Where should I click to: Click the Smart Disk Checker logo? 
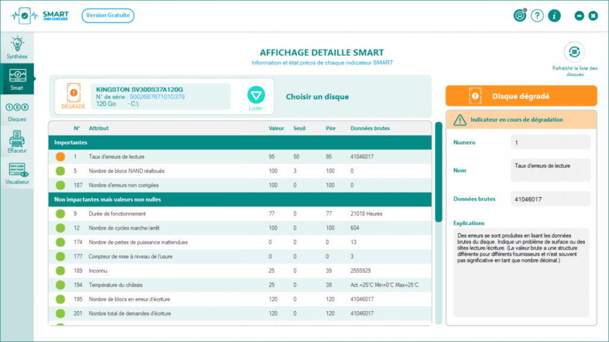tap(40, 15)
